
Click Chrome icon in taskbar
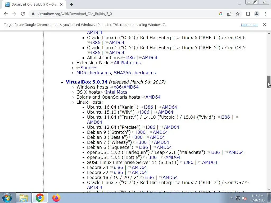[40, 198]
